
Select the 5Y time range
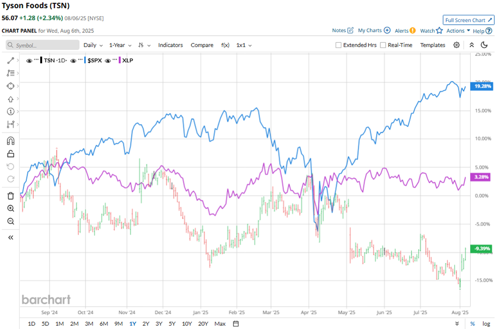(172, 324)
